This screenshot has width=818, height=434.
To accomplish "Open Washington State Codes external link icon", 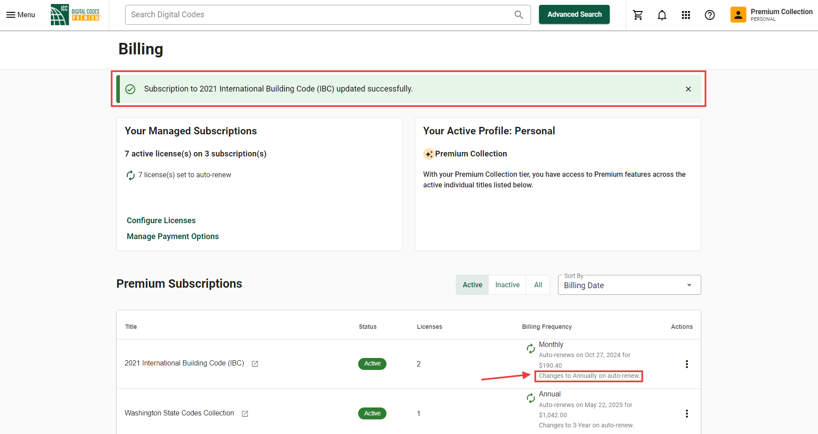I will pos(245,414).
